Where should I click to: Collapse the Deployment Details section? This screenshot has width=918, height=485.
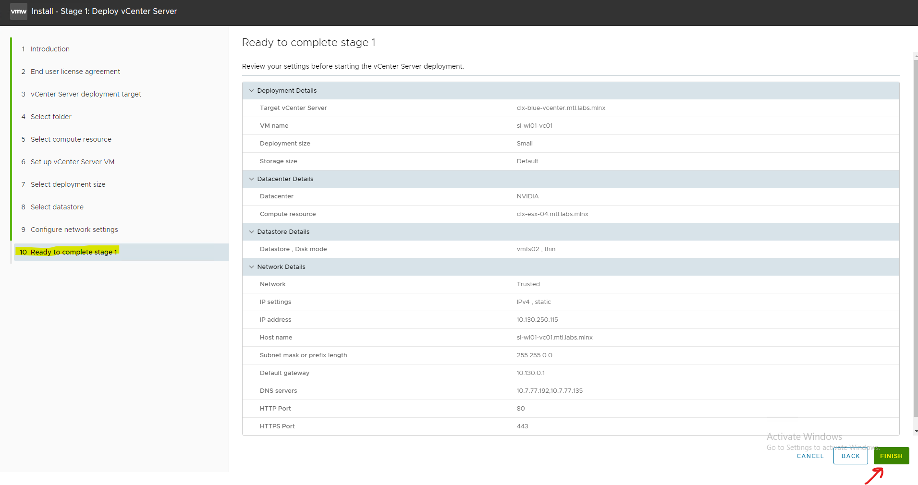[x=251, y=91]
